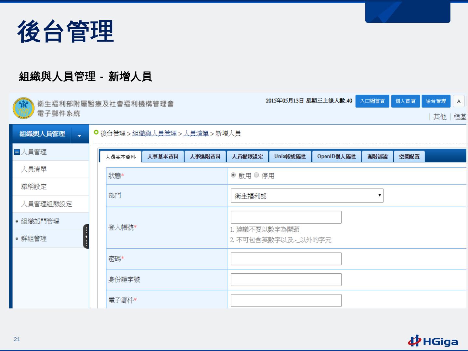Follow the 人員清單 breadcrumb link
The width and height of the screenshot is (468, 351).
(x=196, y=133)
